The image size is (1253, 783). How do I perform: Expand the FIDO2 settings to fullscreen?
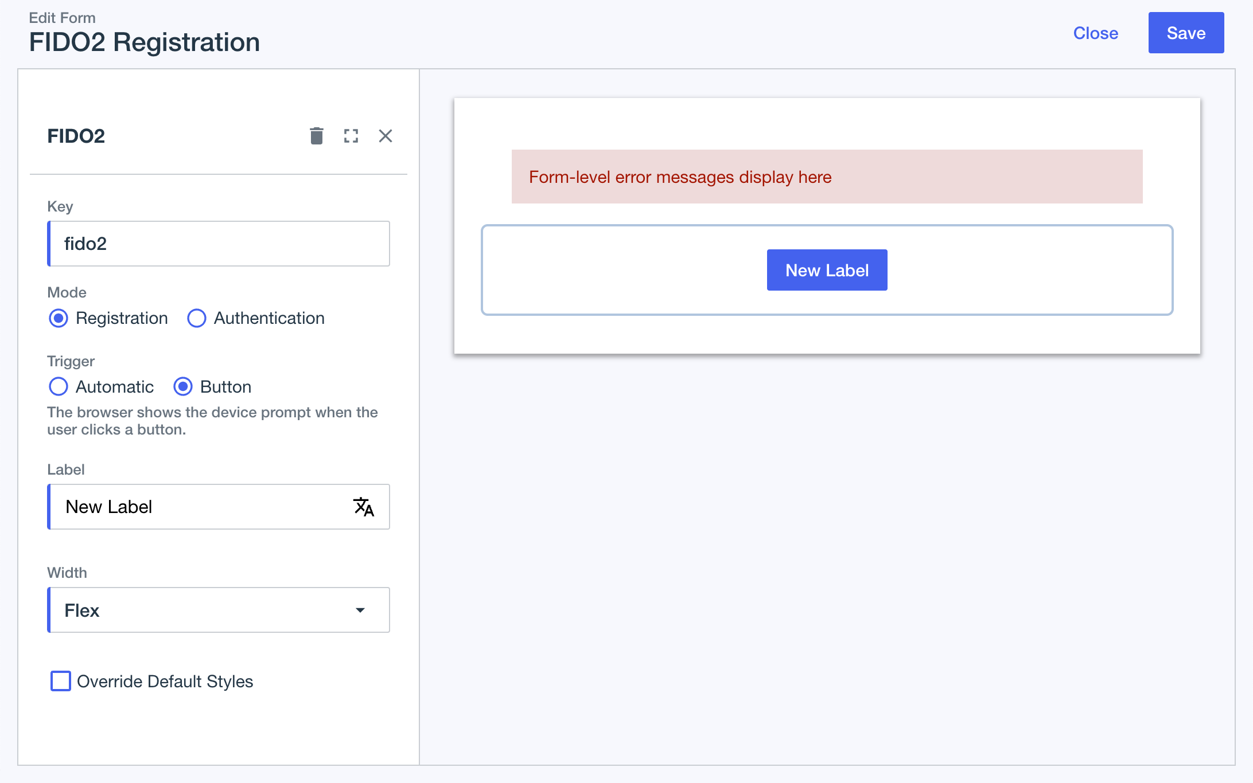(x=351, y=136)
